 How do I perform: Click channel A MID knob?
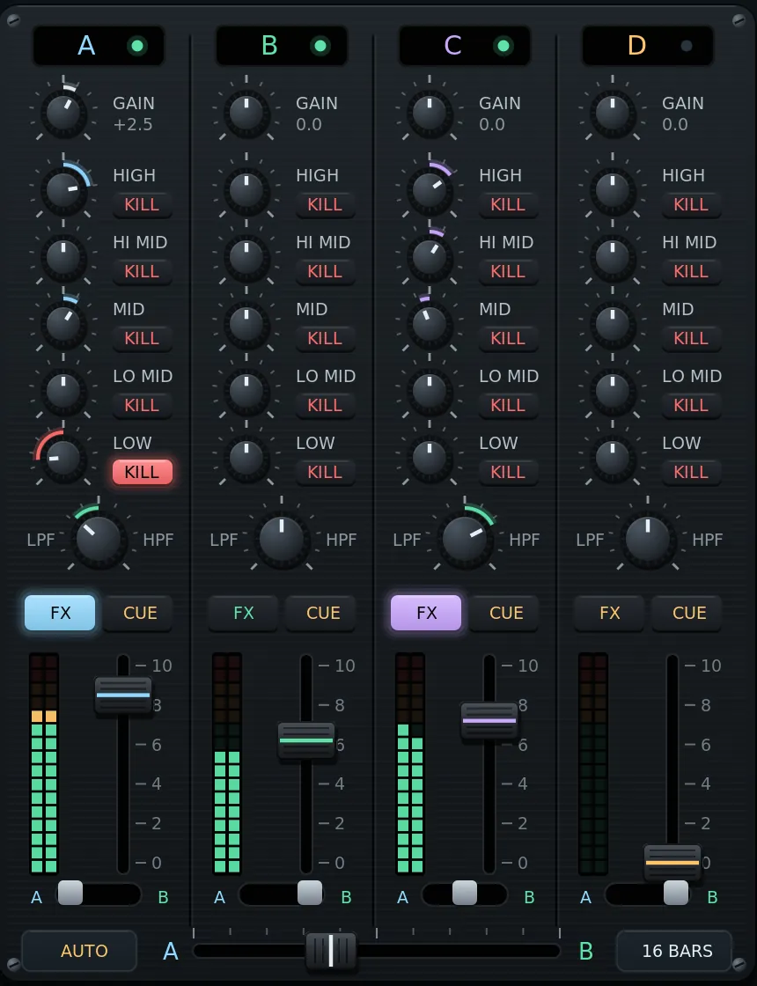[63, 325]
